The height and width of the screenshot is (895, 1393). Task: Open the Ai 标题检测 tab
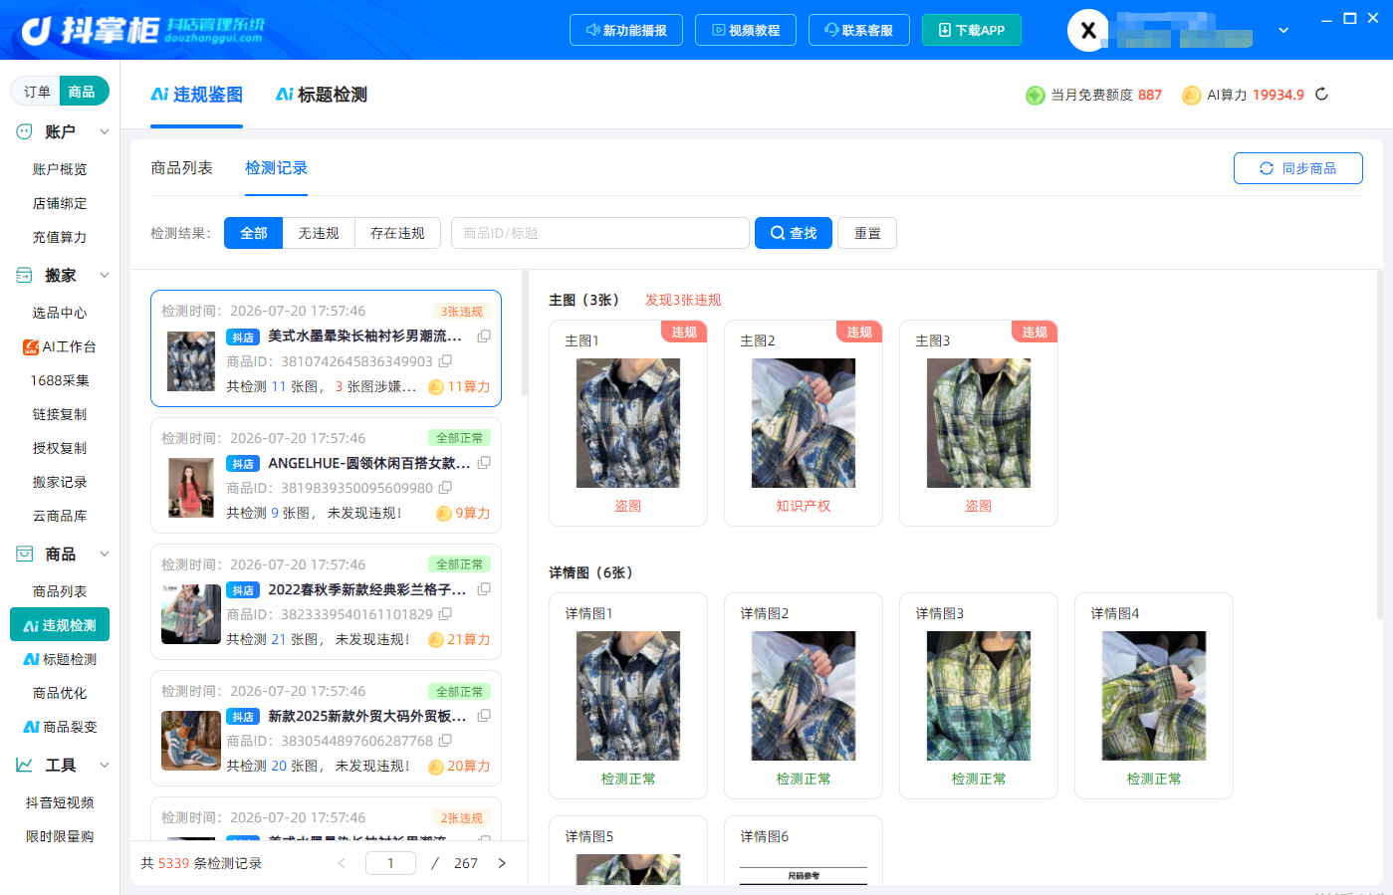tap(322, 95)
